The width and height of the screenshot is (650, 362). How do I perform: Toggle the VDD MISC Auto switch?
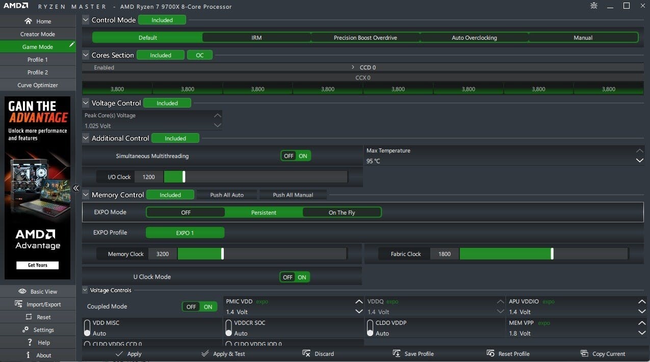coord(87,328)
